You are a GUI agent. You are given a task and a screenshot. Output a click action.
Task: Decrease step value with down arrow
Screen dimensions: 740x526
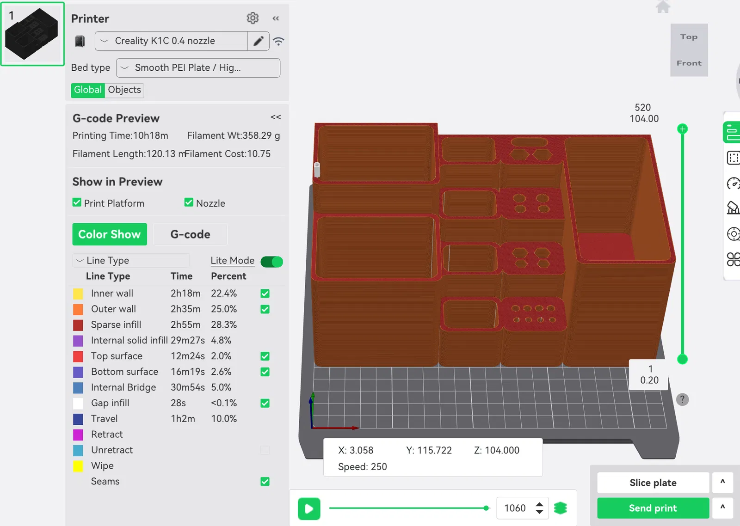(539, 512)
